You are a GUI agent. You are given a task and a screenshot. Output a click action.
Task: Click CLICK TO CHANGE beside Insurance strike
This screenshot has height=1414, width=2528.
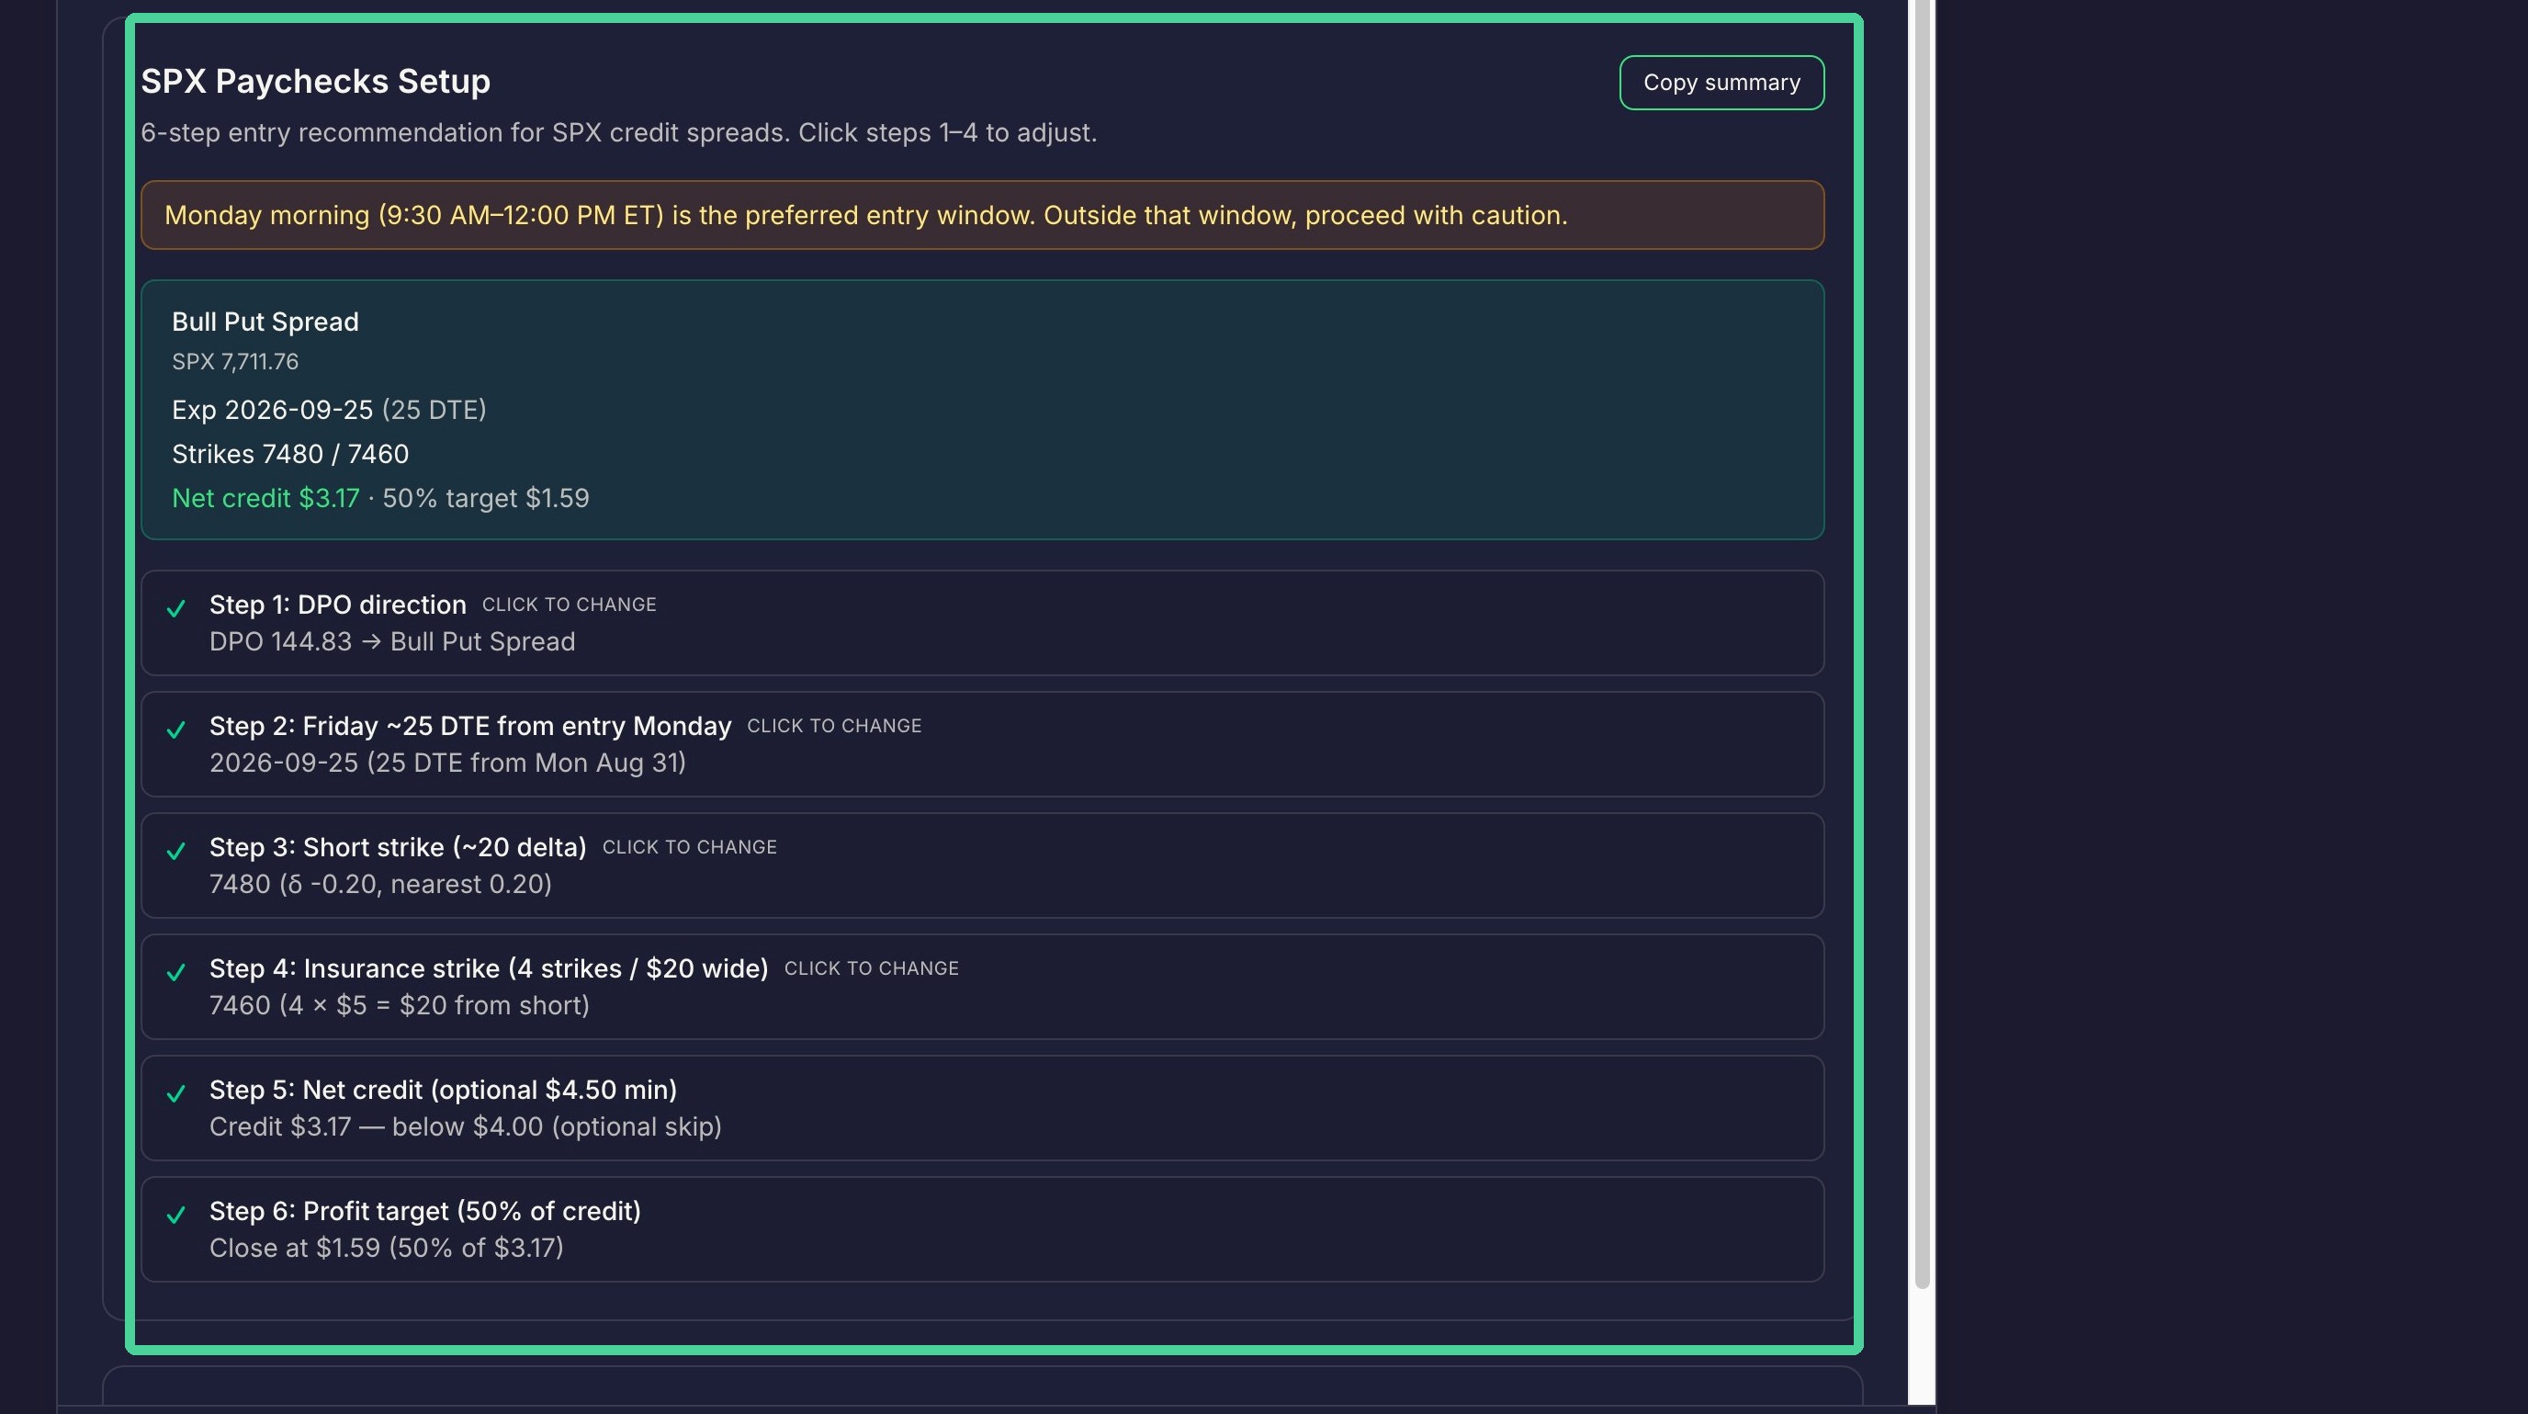872,968
